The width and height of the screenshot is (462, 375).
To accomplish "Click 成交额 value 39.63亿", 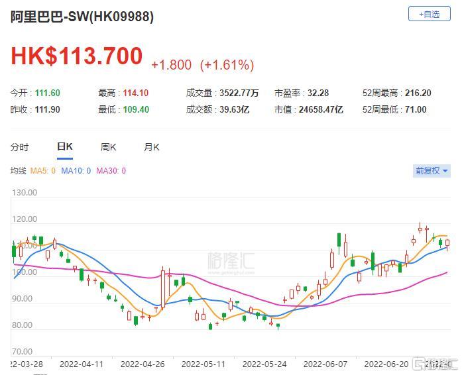I will click(234, 109).
